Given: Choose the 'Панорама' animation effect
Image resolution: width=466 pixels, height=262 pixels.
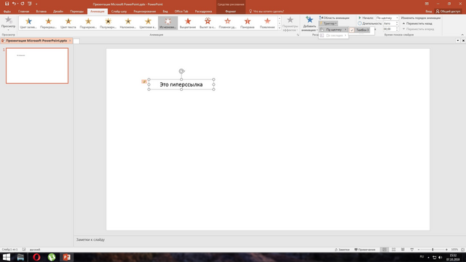Looking at the screenshot, I should click(248, 23).
